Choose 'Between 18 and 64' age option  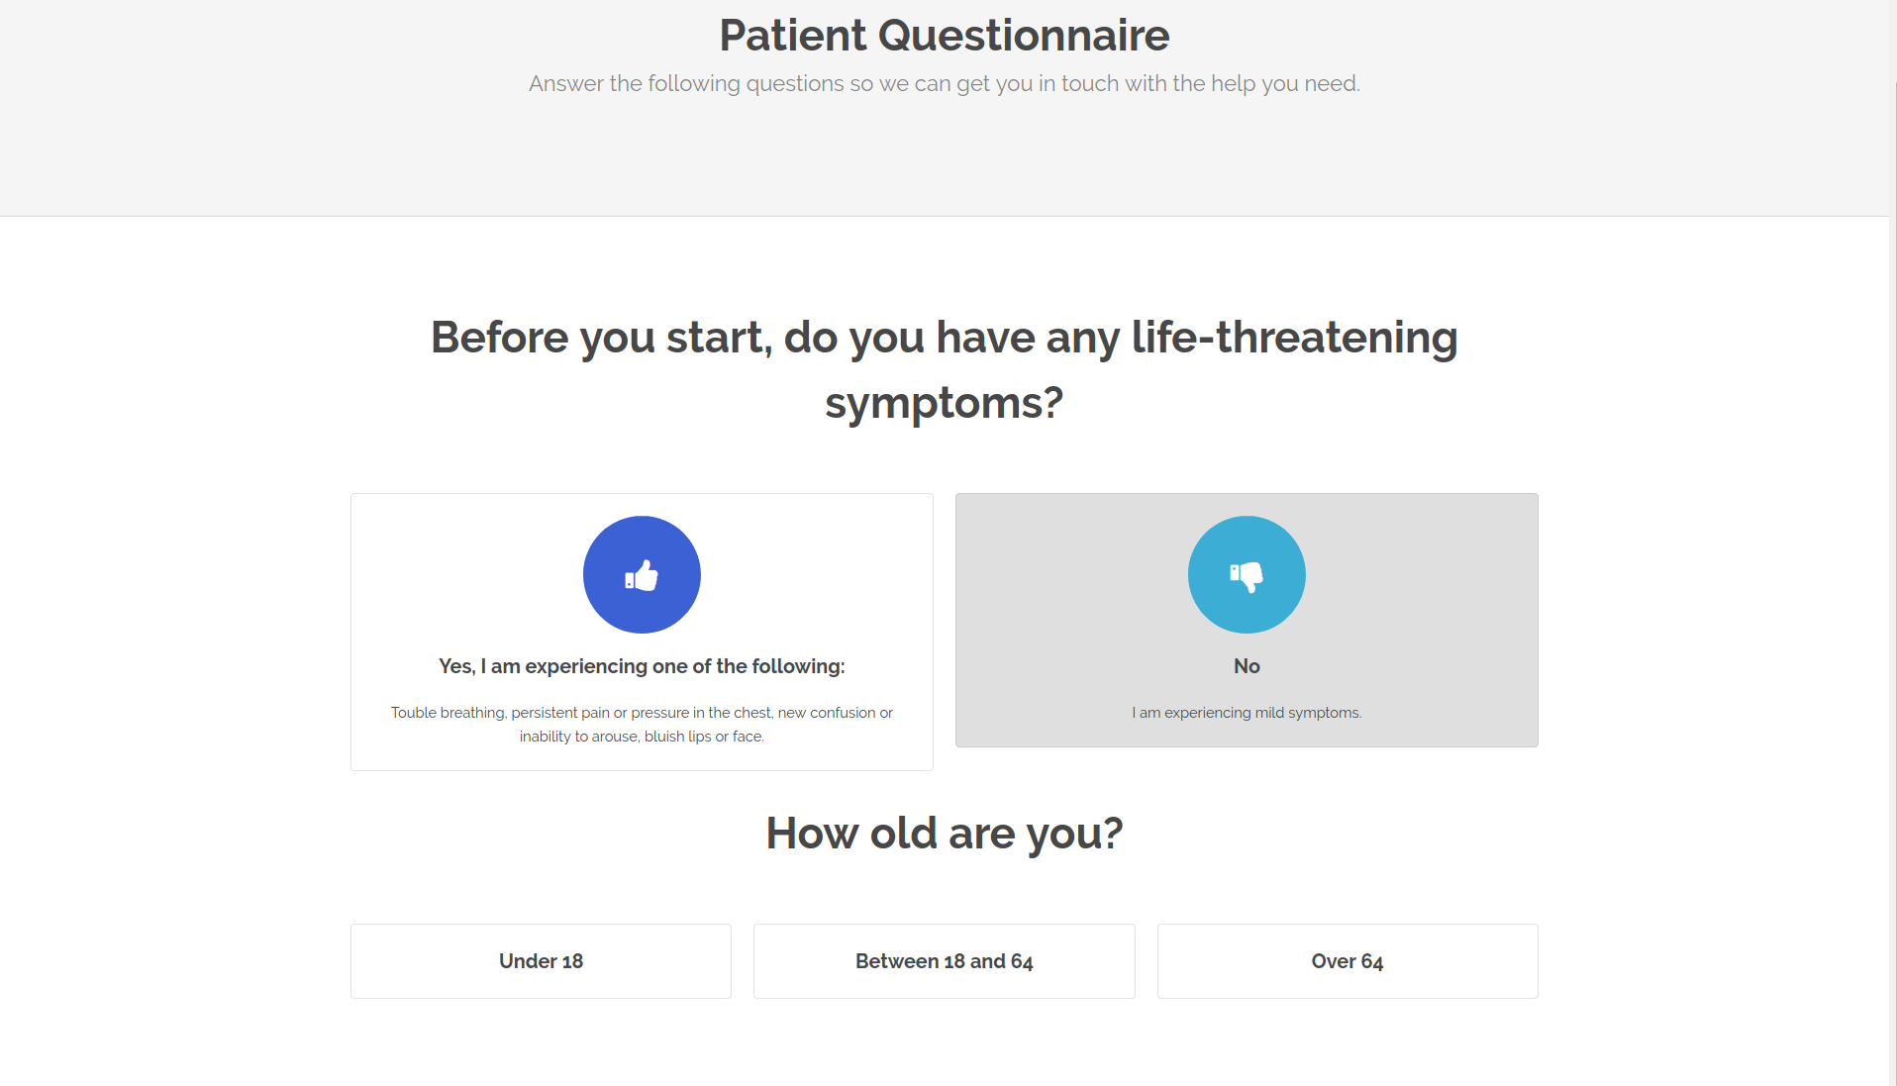pos(944,961)
